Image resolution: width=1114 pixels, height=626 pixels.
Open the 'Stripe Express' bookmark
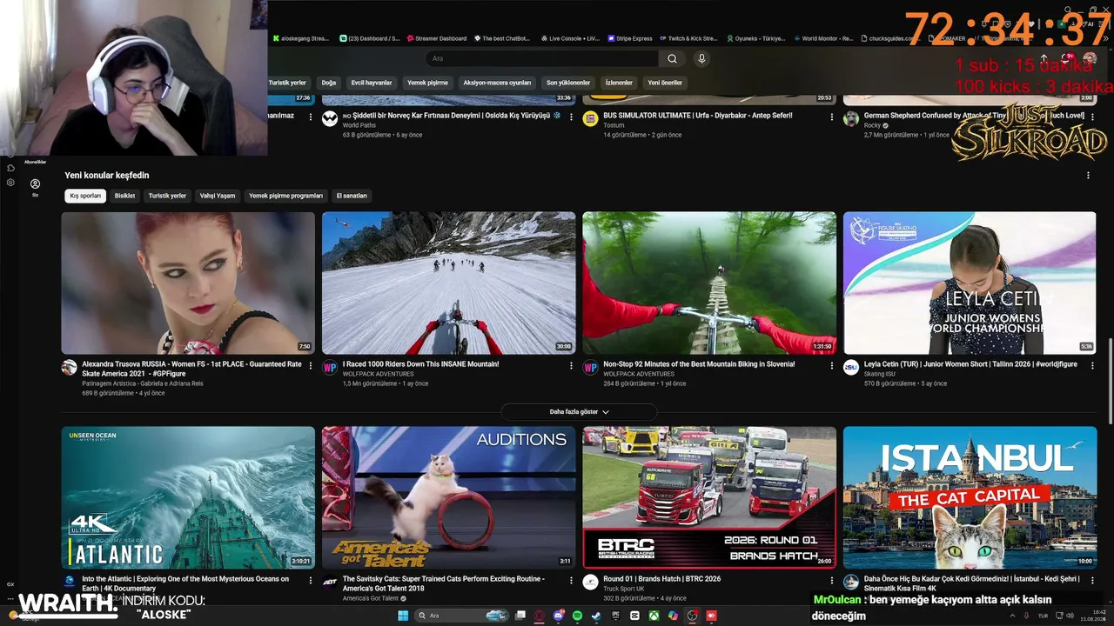click(x=631, y=38)
